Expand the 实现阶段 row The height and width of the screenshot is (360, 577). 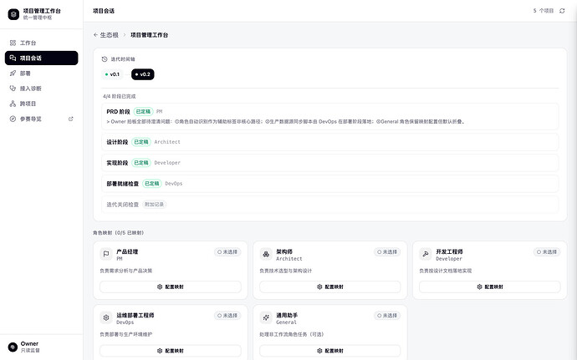tap(329, 163)
